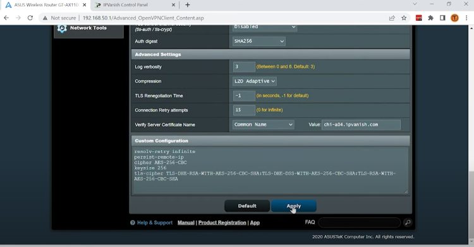
Task: Open a new browser tab
Action: pyautogui.click(x=188, y=5)
